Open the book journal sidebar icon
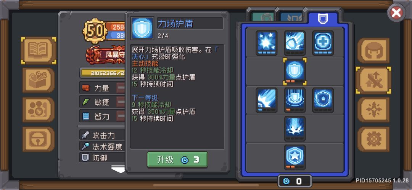This screenshot has width=412, height=190. (x=39, y=51)
